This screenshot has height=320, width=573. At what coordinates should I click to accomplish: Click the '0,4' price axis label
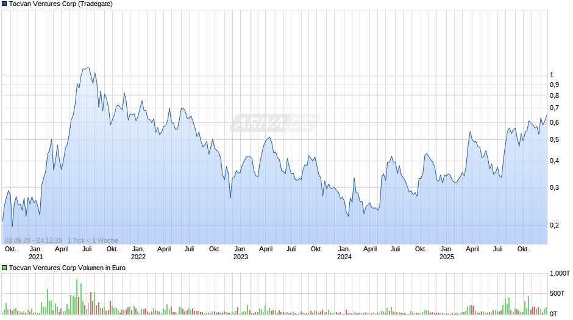(554, 161)
